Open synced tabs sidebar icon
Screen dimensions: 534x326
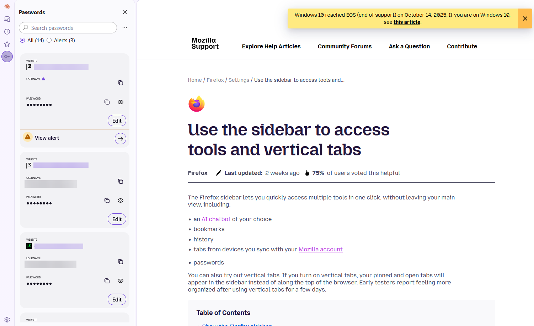point(7,19)
